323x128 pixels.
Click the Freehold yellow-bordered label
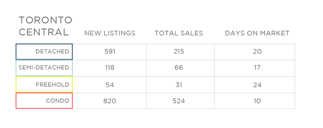(x=44, y=84)
